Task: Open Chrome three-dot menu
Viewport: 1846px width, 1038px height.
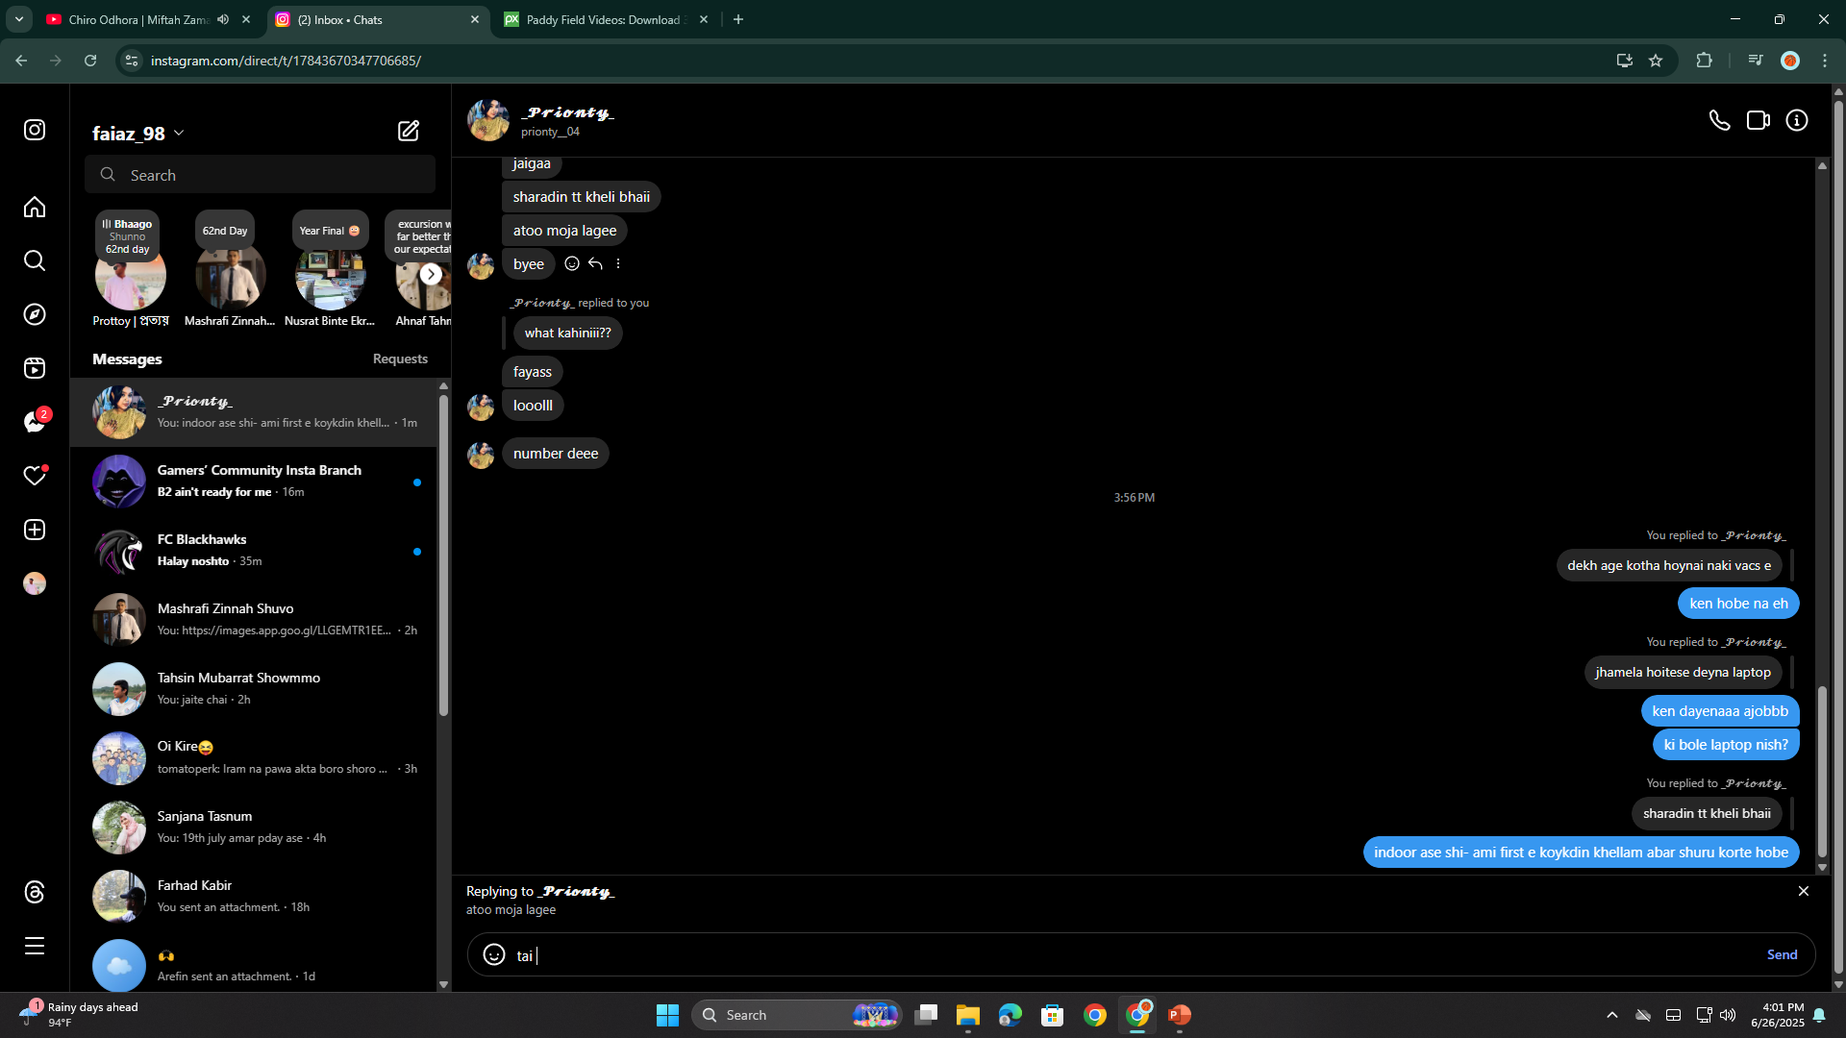Action: click(x=1825, y=61)
